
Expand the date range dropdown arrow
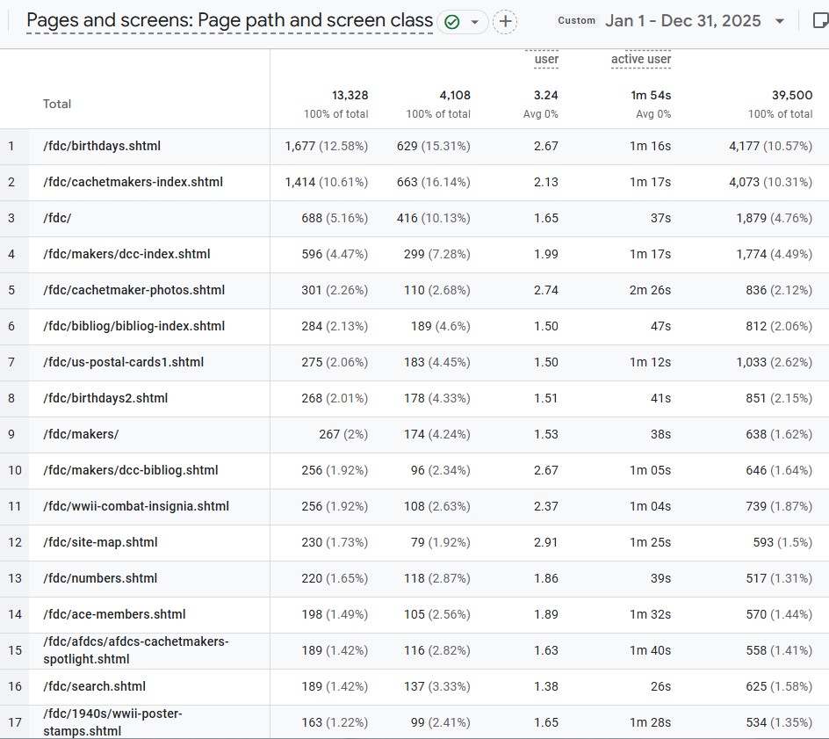tap(780, 21)
